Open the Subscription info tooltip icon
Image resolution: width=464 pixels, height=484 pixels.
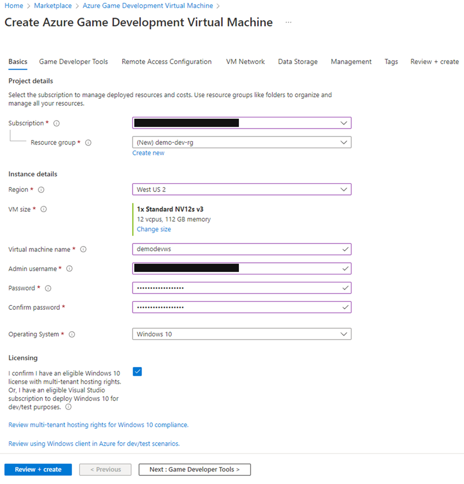pos(56,123)
